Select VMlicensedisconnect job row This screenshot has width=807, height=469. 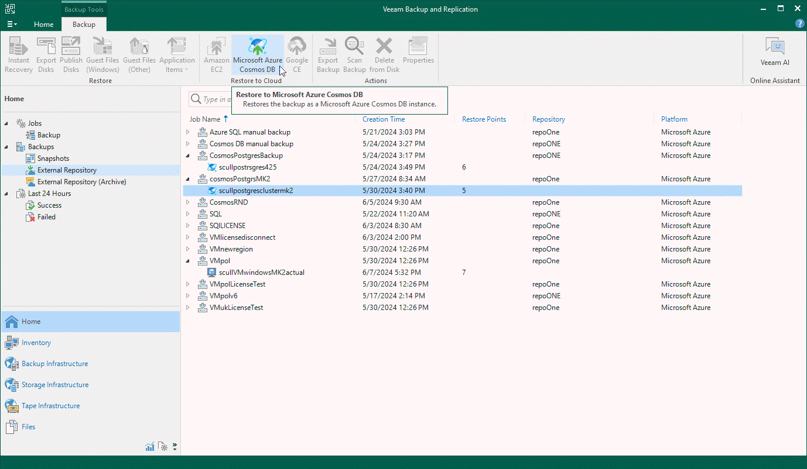[x=463, y=237]
